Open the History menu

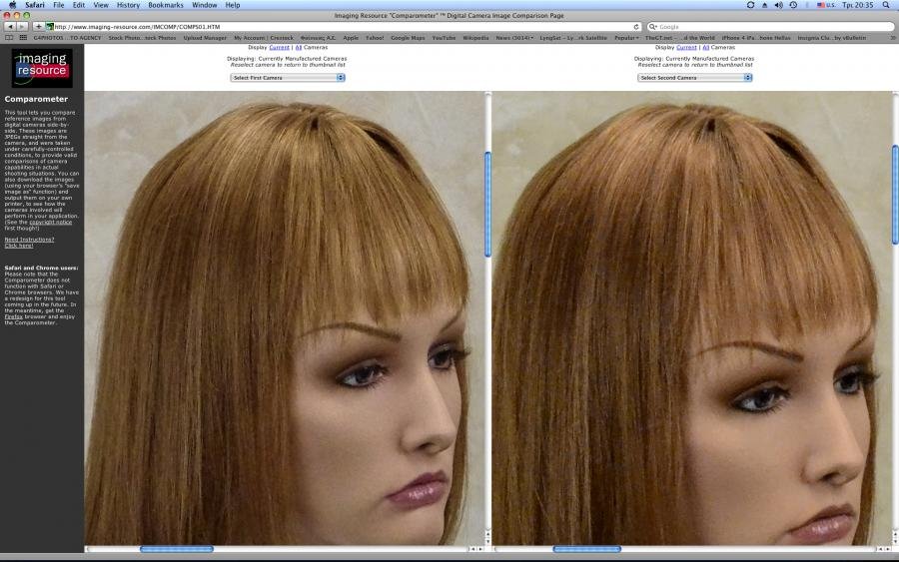pyautogui.click(x=128, y=5)
